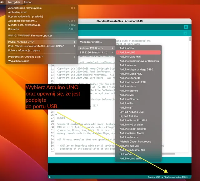200x181 pixels.
Task: Click the window title StandardFirmataPlus | Arduino 1.8.19
Action: pos(119,21)
